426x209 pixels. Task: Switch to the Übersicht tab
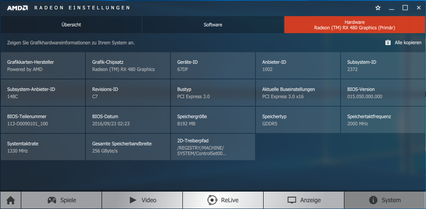(71, 25)
